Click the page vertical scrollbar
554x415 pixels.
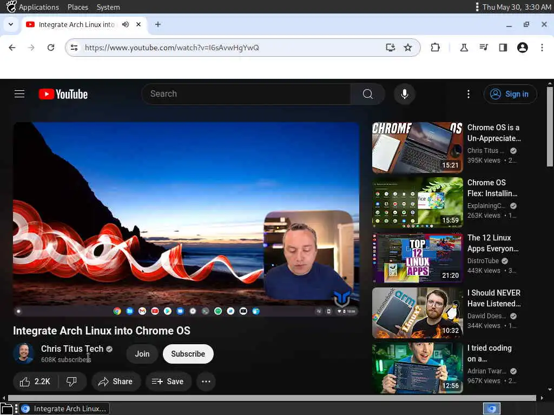point(550,127)
